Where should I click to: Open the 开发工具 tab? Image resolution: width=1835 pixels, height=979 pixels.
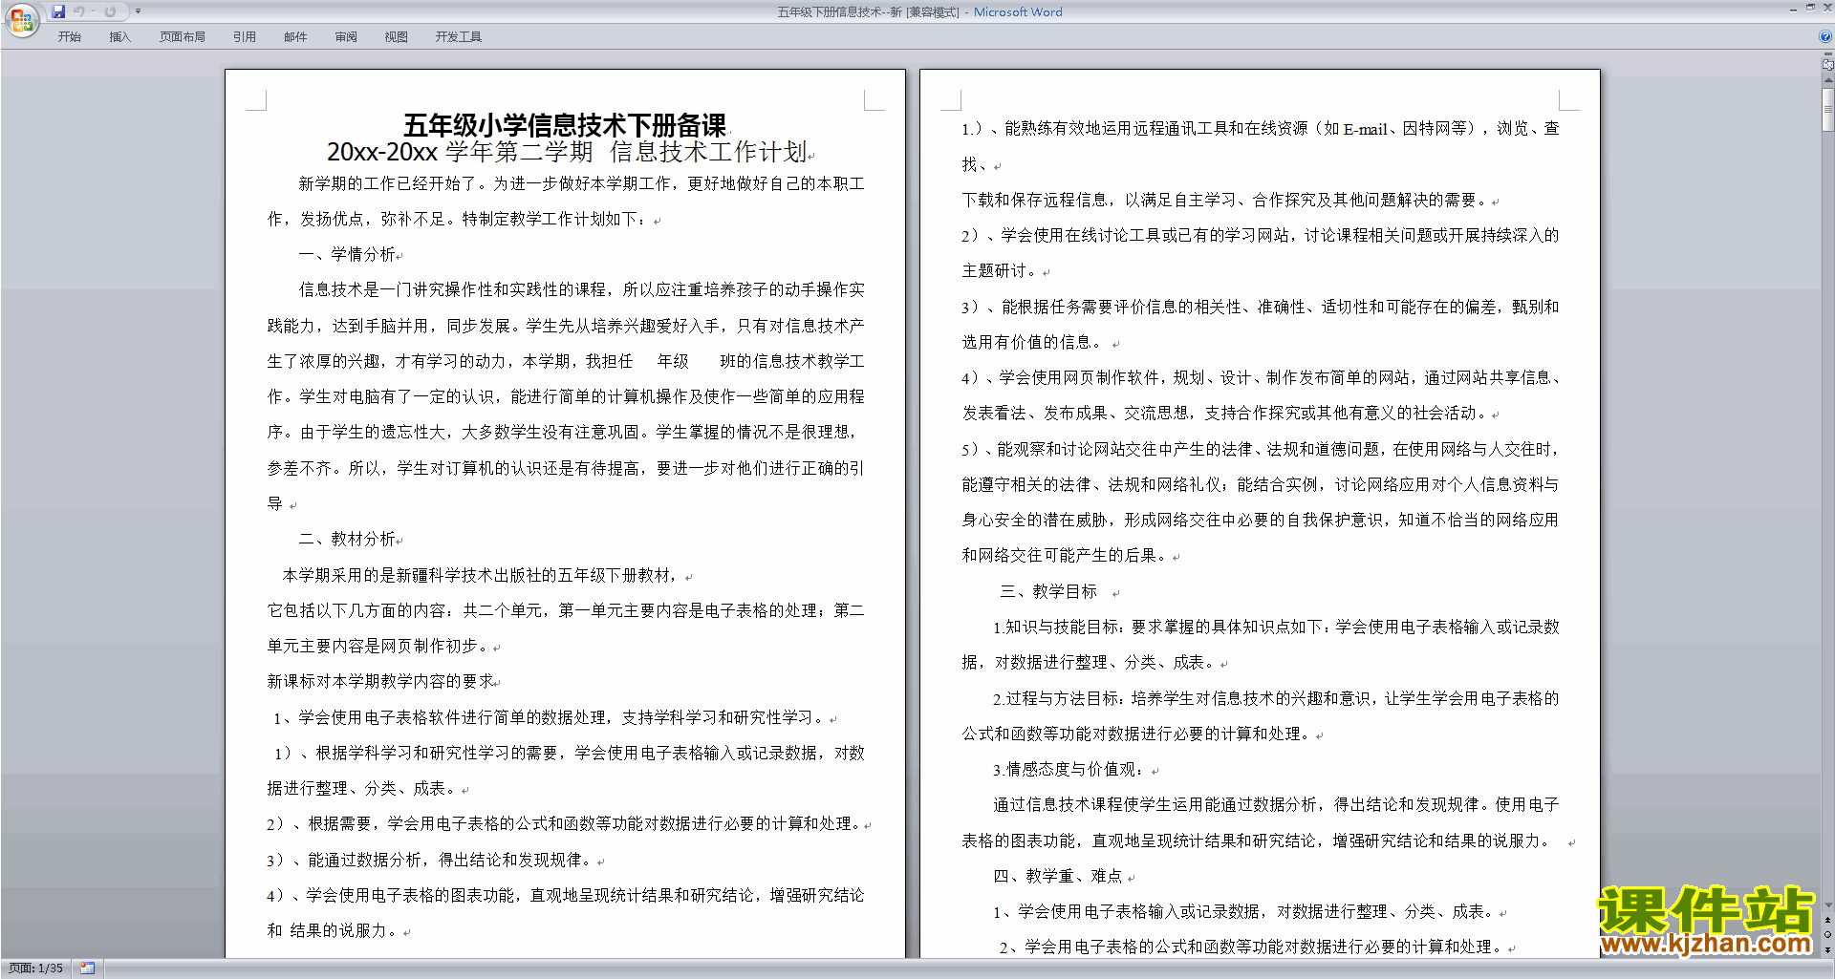458,36
